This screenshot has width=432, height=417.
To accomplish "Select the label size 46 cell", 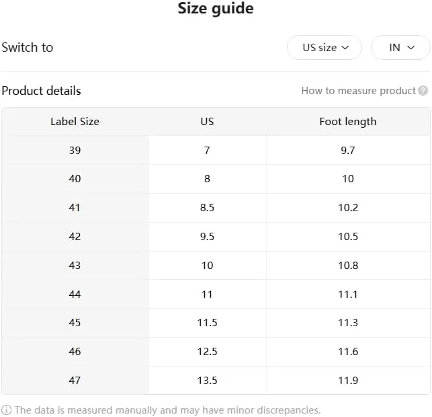I will [x=75, y=352].
